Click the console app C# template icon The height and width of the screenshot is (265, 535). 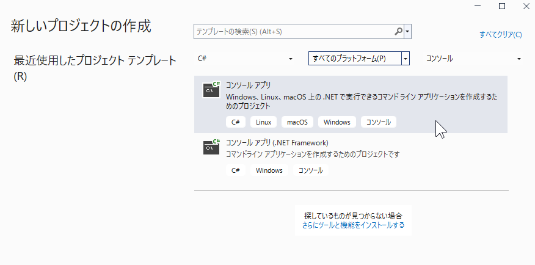click(211, 90)
